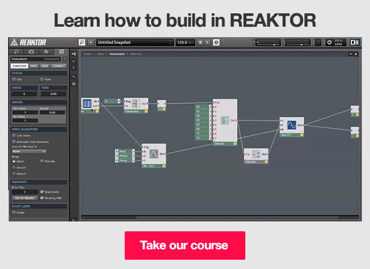Image resolution: width=370 pixels, height=269 pixels.
Task: Click the Panel breadcrumb item
Action: coord(87,54)
